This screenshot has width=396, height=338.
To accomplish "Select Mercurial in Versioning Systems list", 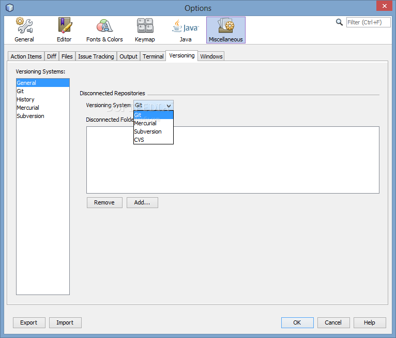I will (x=43, y=108).
